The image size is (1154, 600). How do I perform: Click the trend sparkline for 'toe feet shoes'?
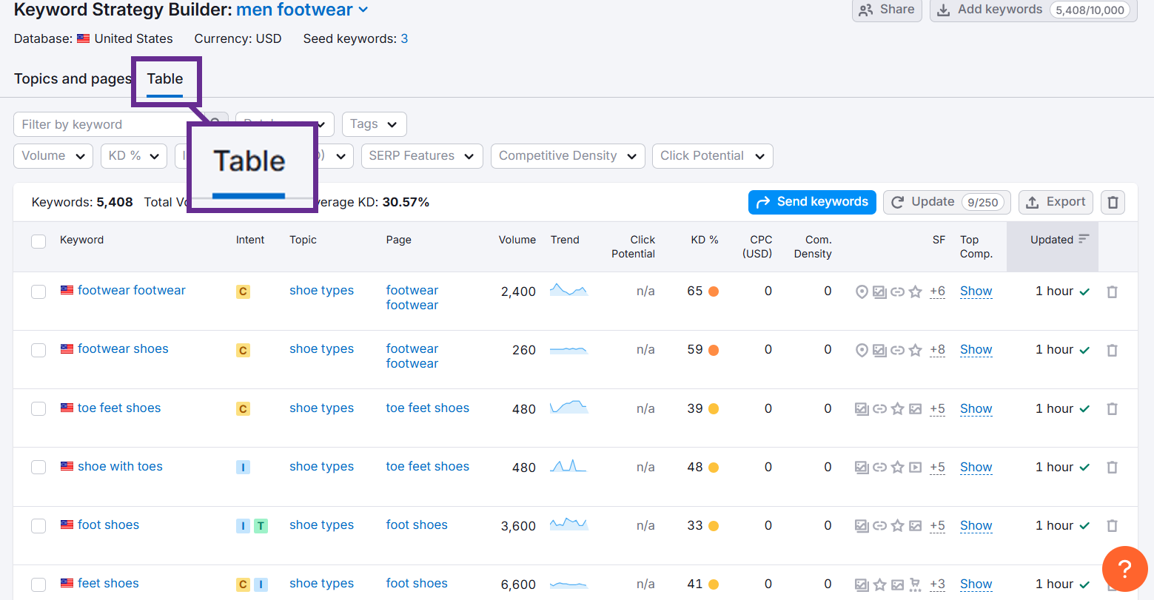click(568, 407)
